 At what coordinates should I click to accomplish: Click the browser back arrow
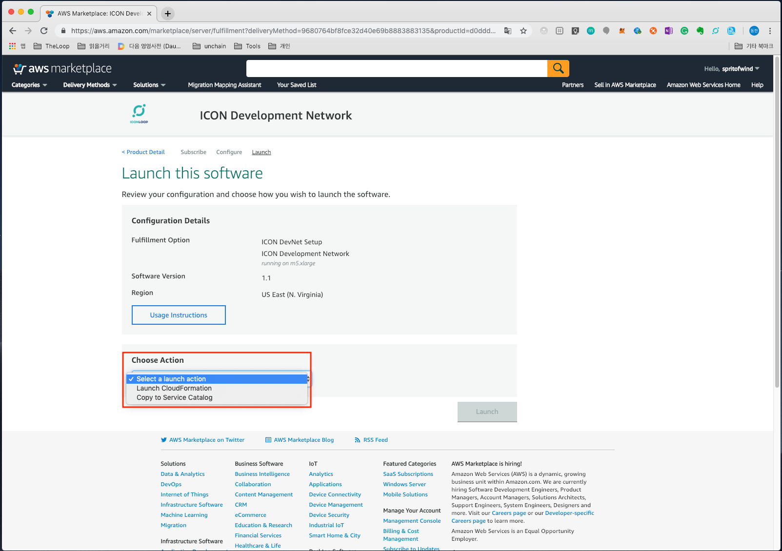[x=13, y=31]
